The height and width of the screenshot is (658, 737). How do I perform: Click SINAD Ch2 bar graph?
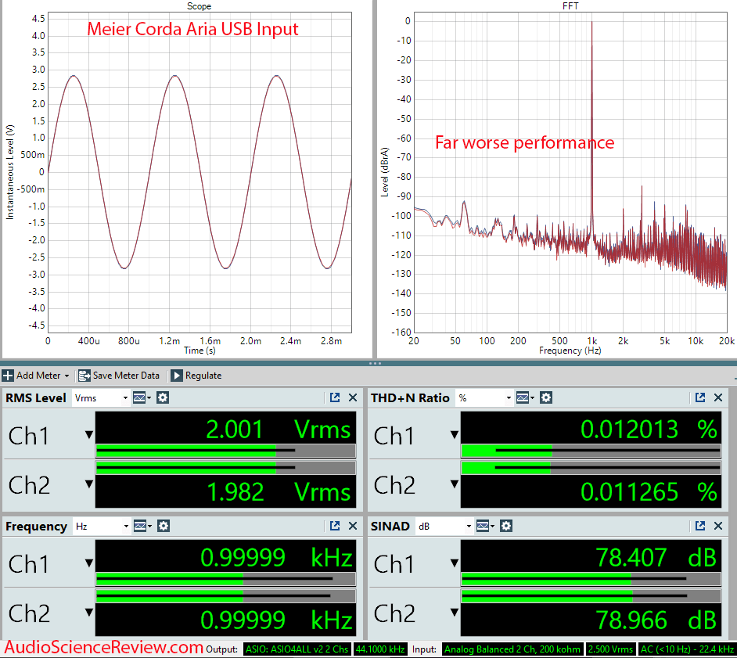click(591, 596)
